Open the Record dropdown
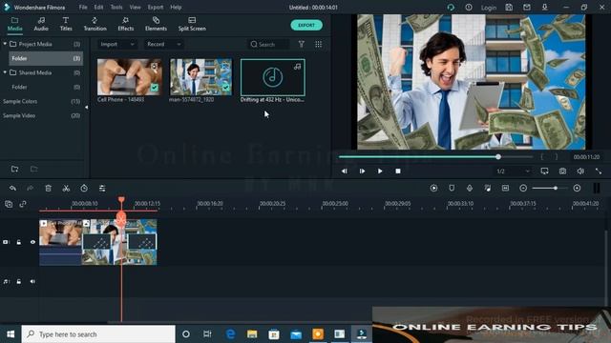The height and width of the screenshot is (343, 611). pyautogui.click(x=163, y=45)
